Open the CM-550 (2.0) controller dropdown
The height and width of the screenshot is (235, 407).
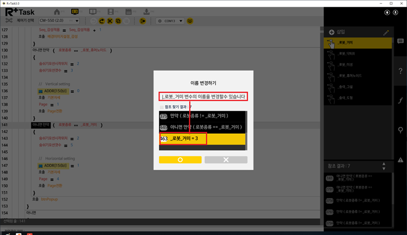[x=59, y=21]
